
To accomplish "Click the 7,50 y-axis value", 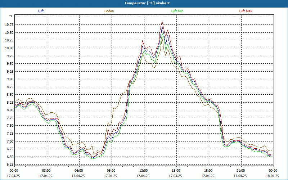I will click(10, 126).
